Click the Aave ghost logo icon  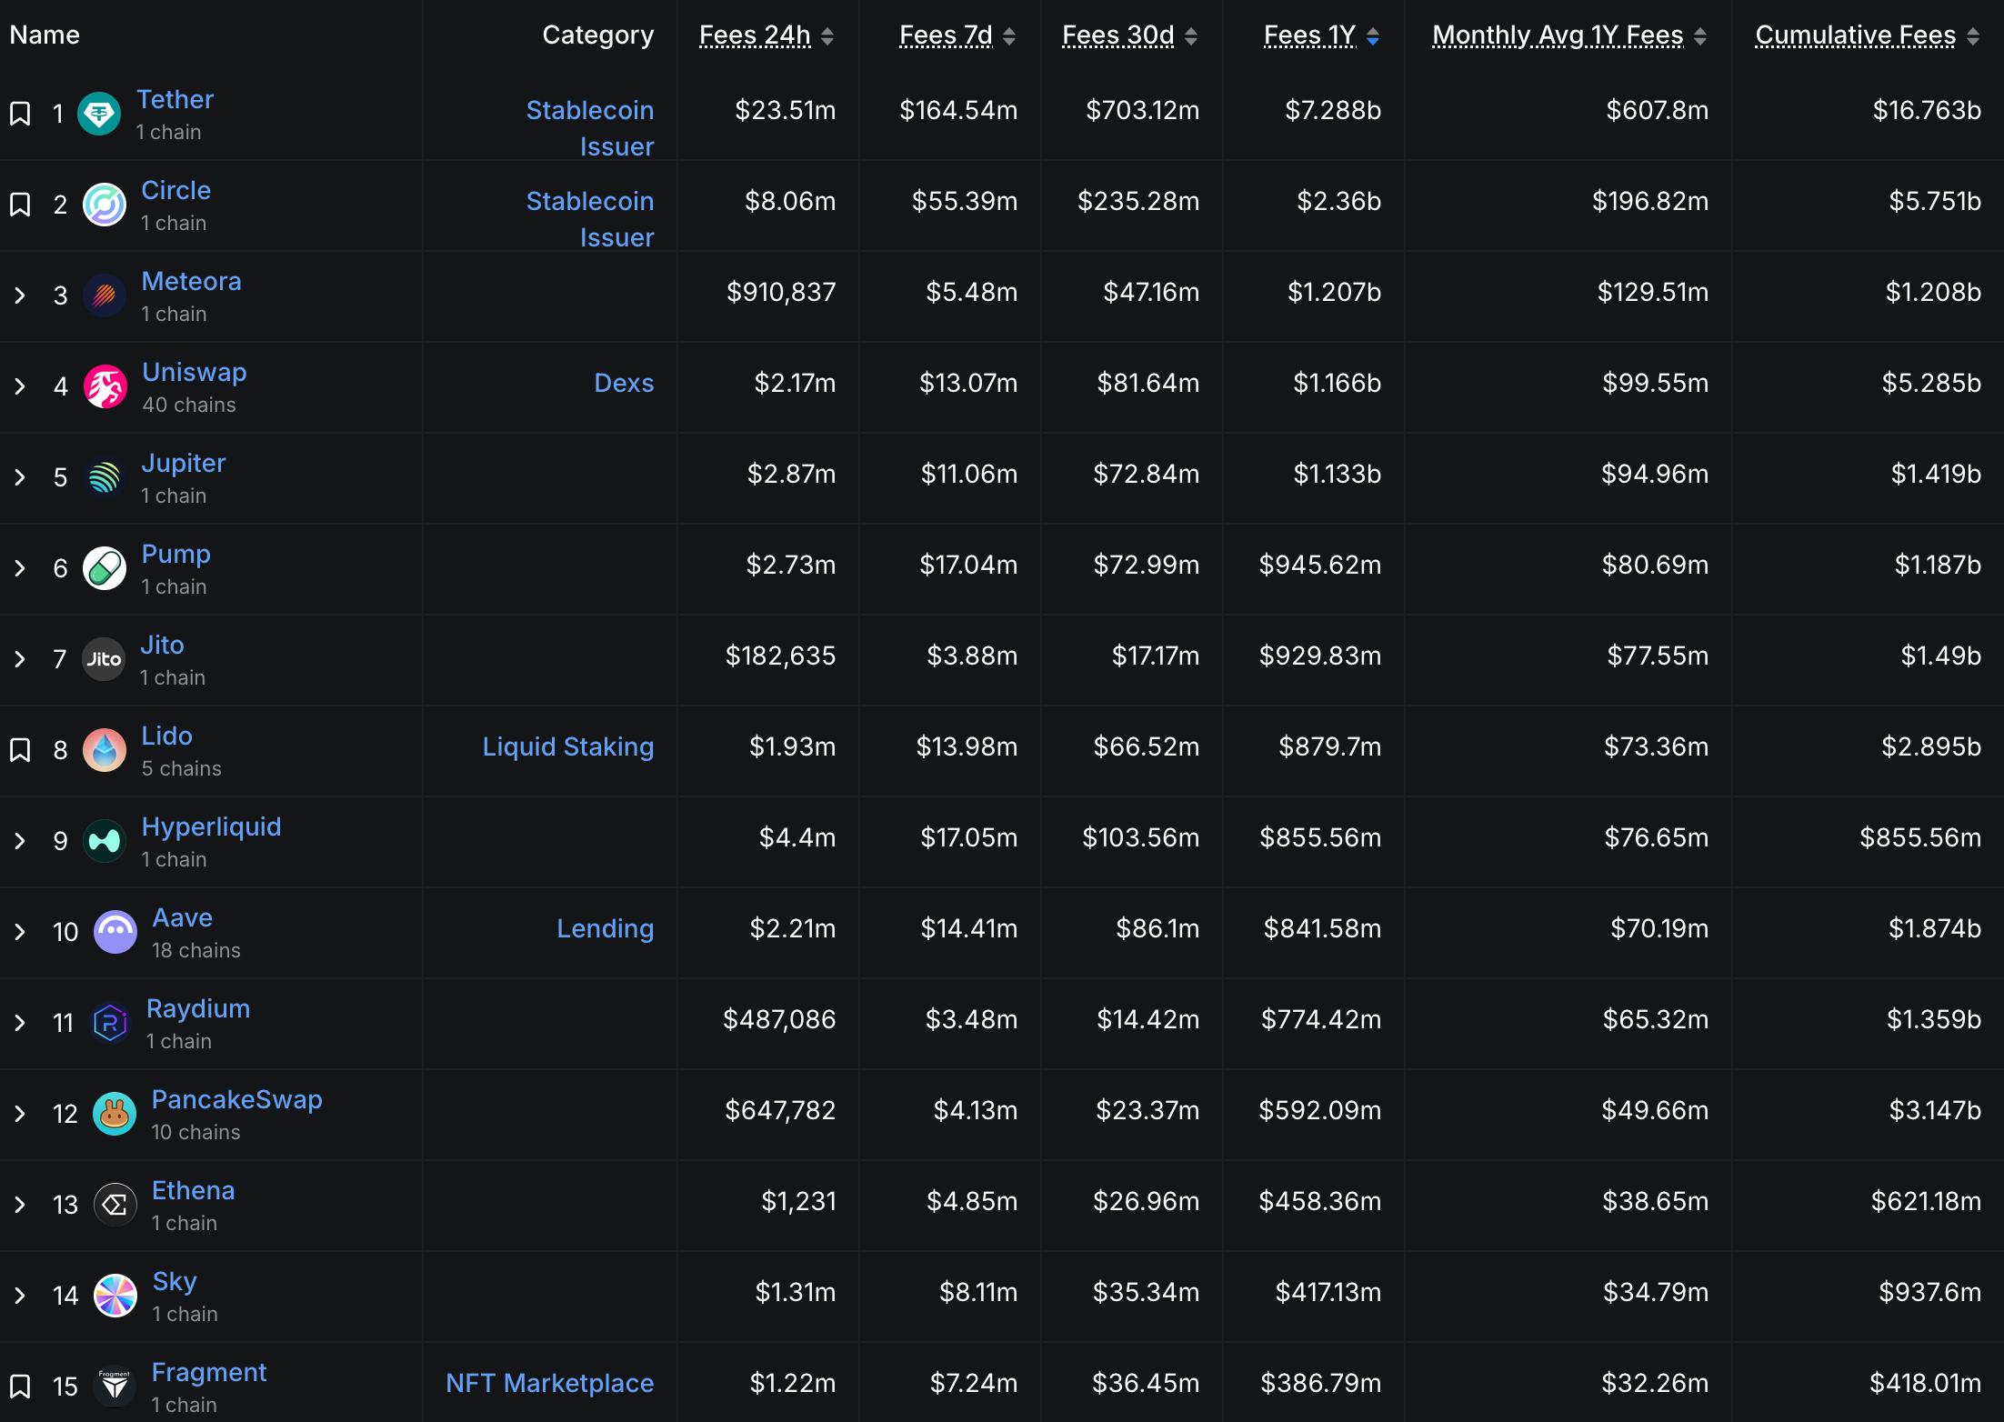(115, 932)
